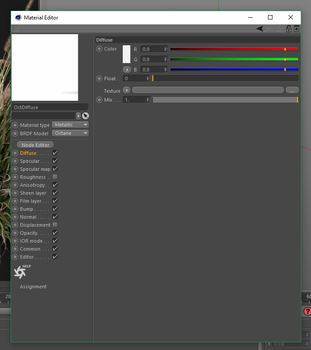The width and height of the screenshot is (311, 350).
Task: Click the R value stepper arrows
Action: click(165, 49)
